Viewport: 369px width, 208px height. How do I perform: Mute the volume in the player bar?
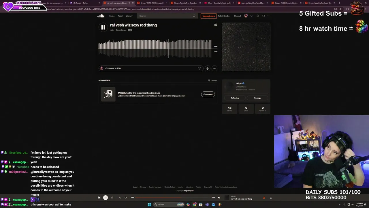point(219,198)
